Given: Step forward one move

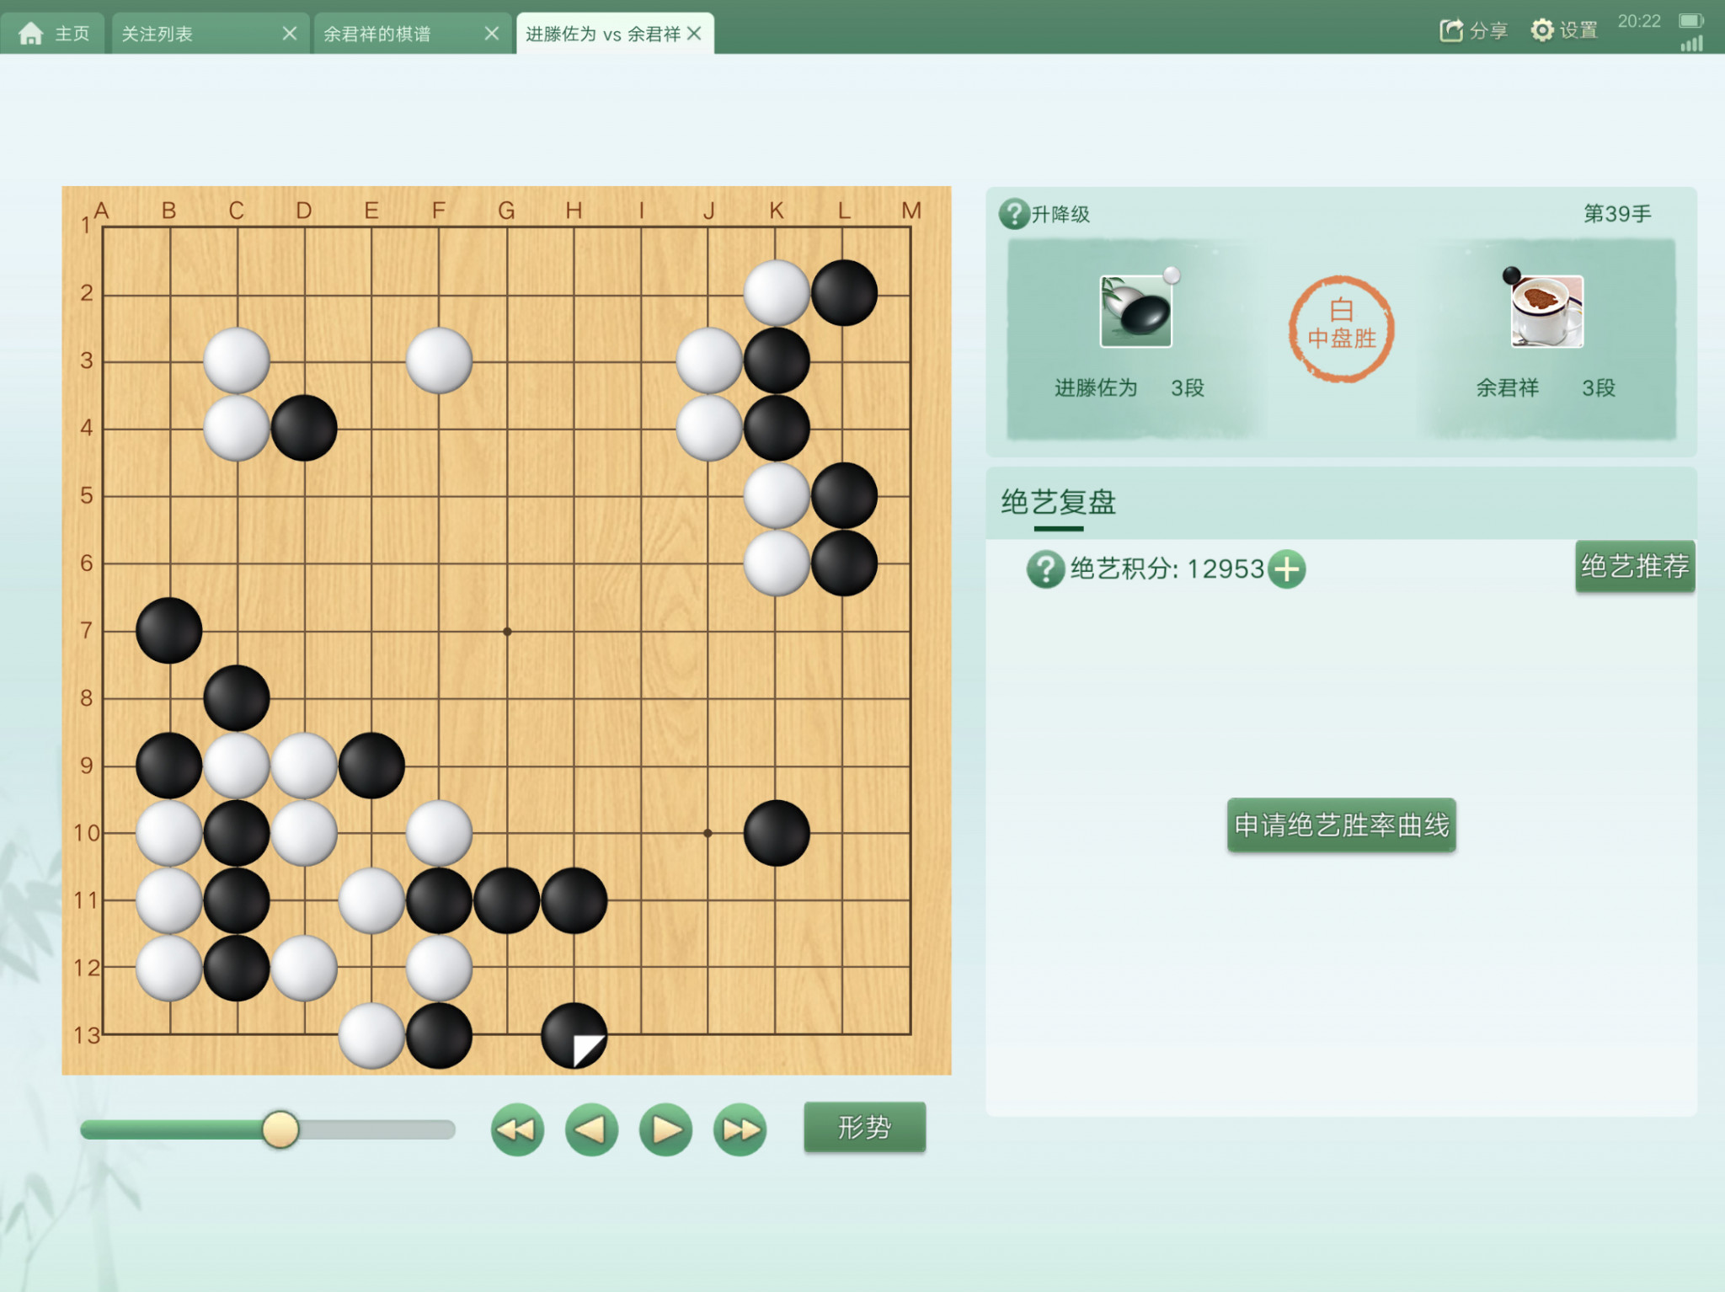Looking at the screenshot, I should pyautogui.click(x=665, y=1129).
